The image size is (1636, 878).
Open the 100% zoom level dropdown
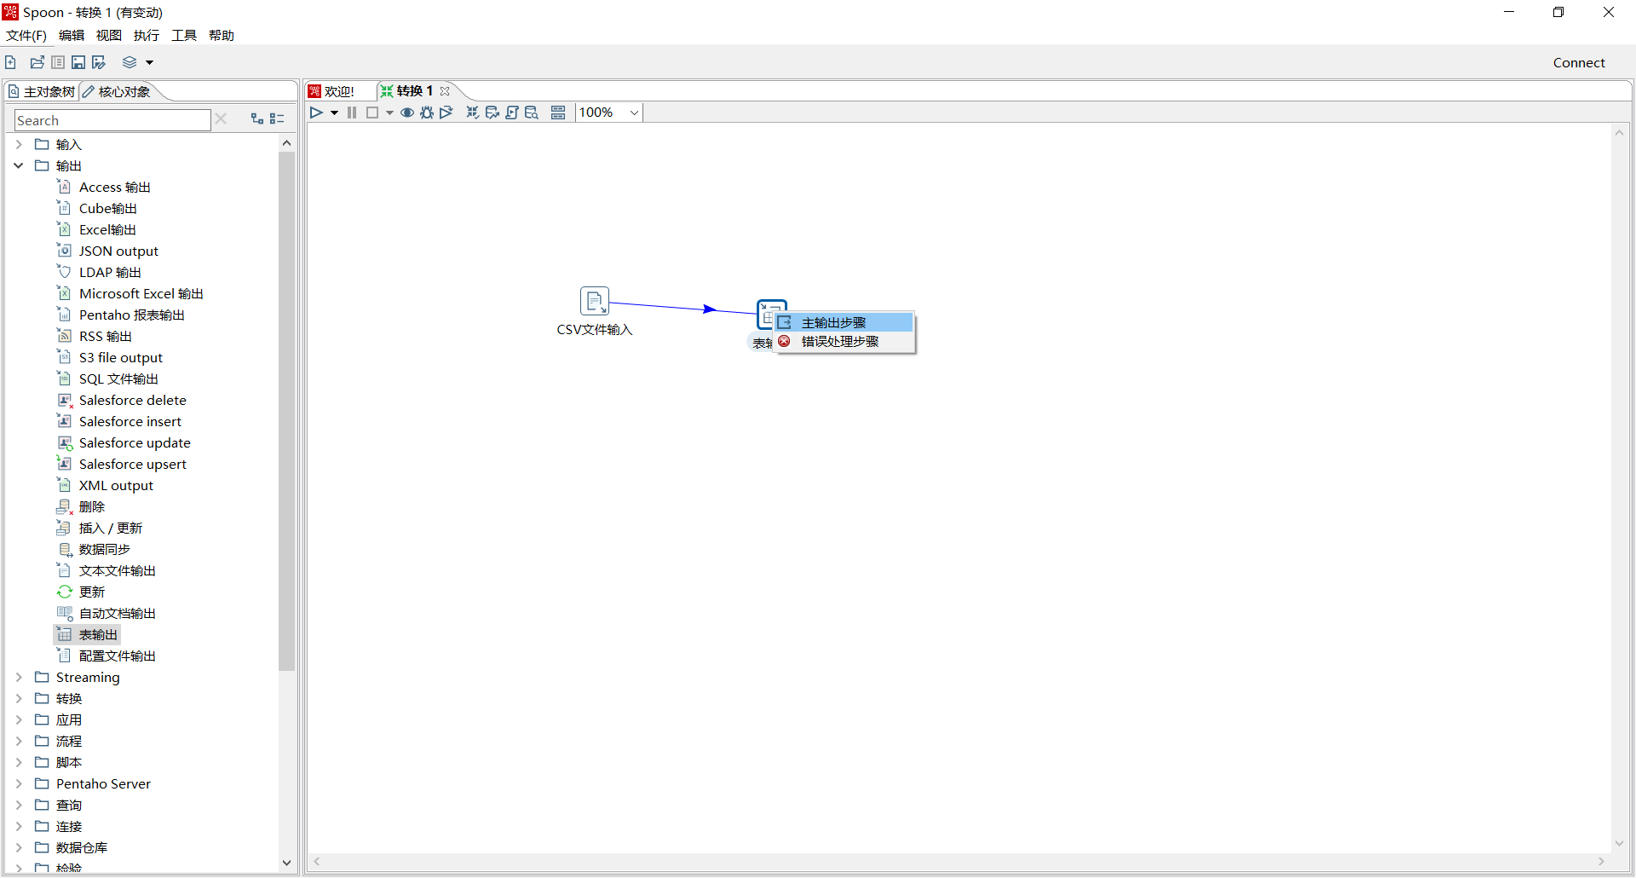tap(634, 113)
